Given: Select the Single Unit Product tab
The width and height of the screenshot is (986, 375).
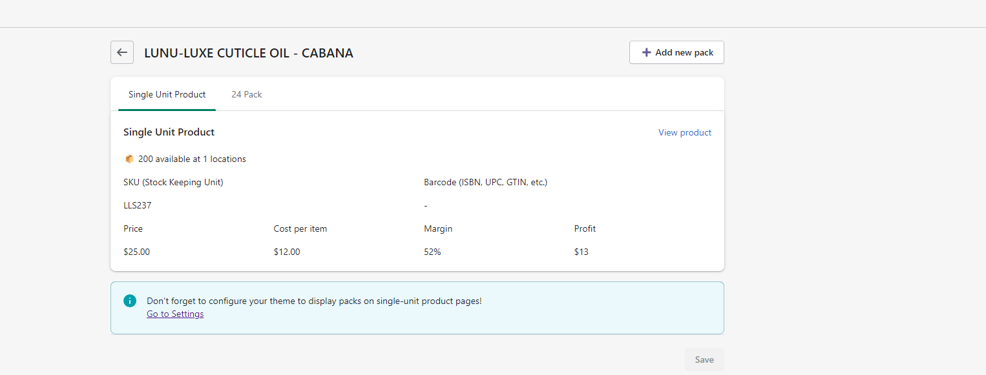Looking at the screenshot, I should pos(167,94).
